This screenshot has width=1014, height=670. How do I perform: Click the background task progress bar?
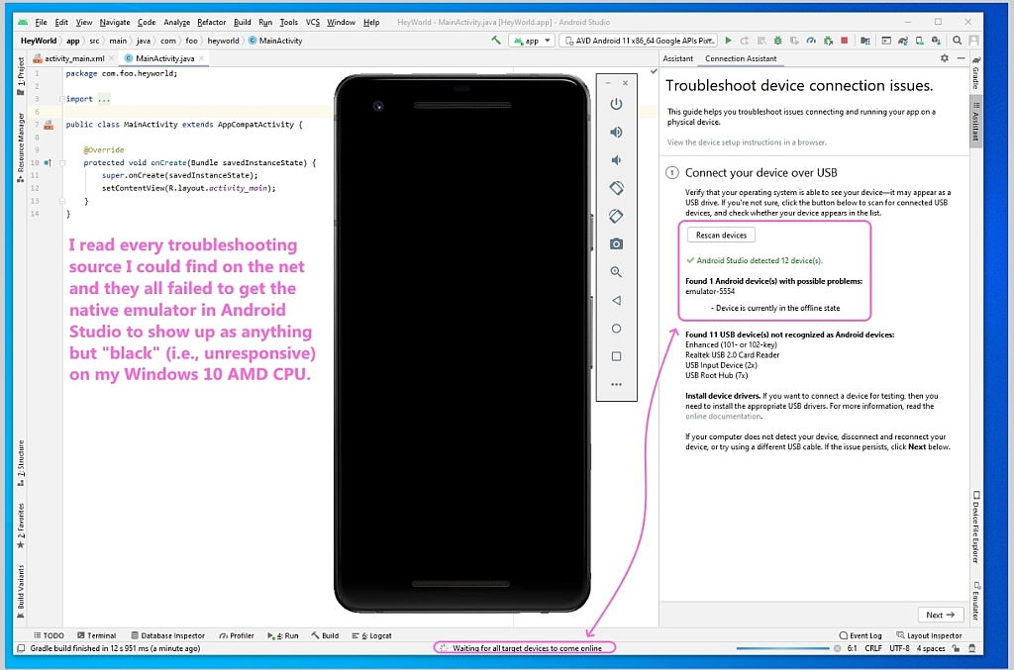[782, 648]
